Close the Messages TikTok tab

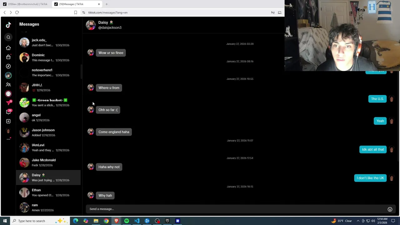click(x=99, y=4)
